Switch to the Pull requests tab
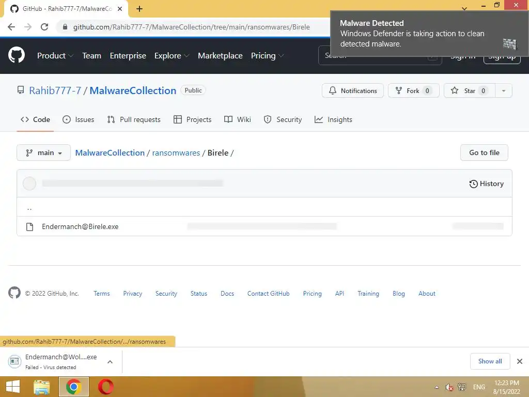 [134, 119]
